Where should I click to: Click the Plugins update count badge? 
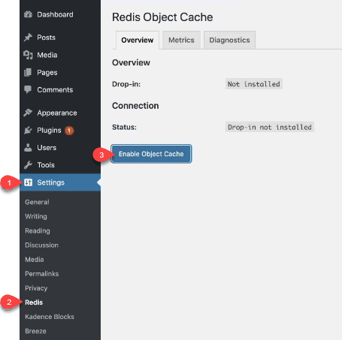pos(69,131)
